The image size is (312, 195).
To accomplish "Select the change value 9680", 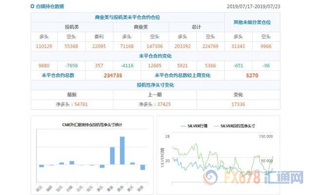I will coord(44,66).
